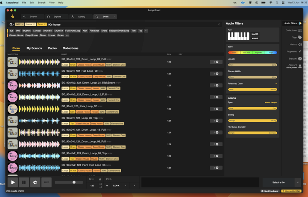Open the Audio Filters sidebar panel
Image resolution: width=308 pixels, height=197 pixels.
293,23
